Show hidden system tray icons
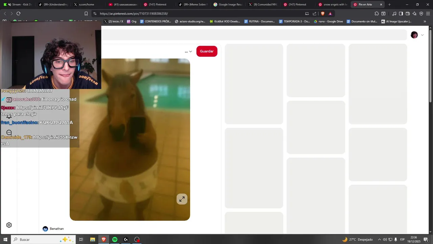 379,240
